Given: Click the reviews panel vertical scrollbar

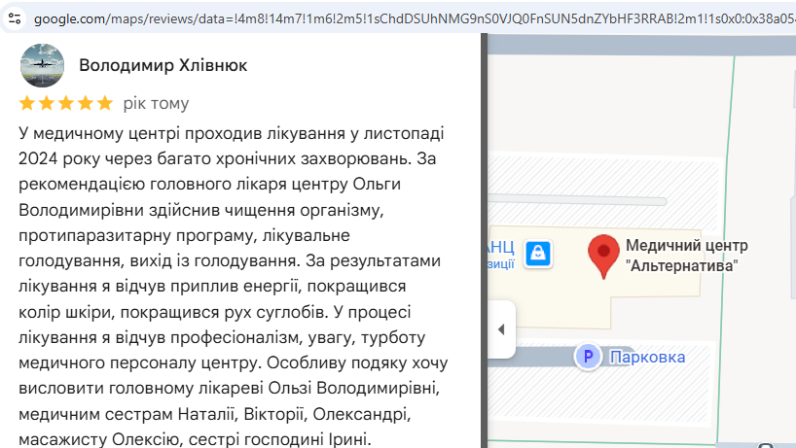Looking at the screenshot, I should [484, 241].
